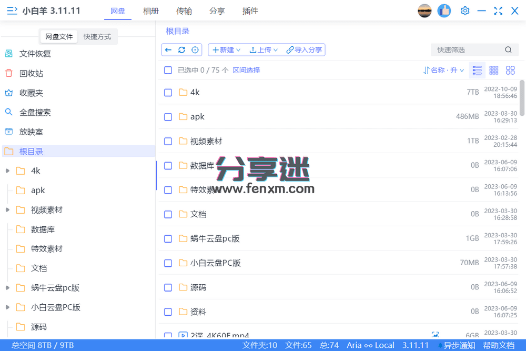Open the 传输 (Transfer) tab
Screen dimensions: 526x351
click(x=184, y=11)
